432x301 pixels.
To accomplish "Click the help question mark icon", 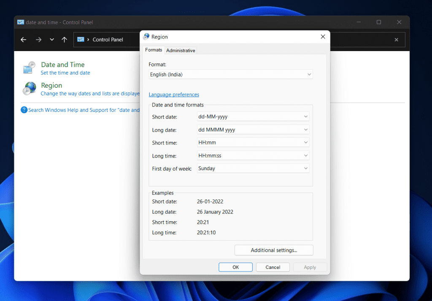I will point(24,110).
